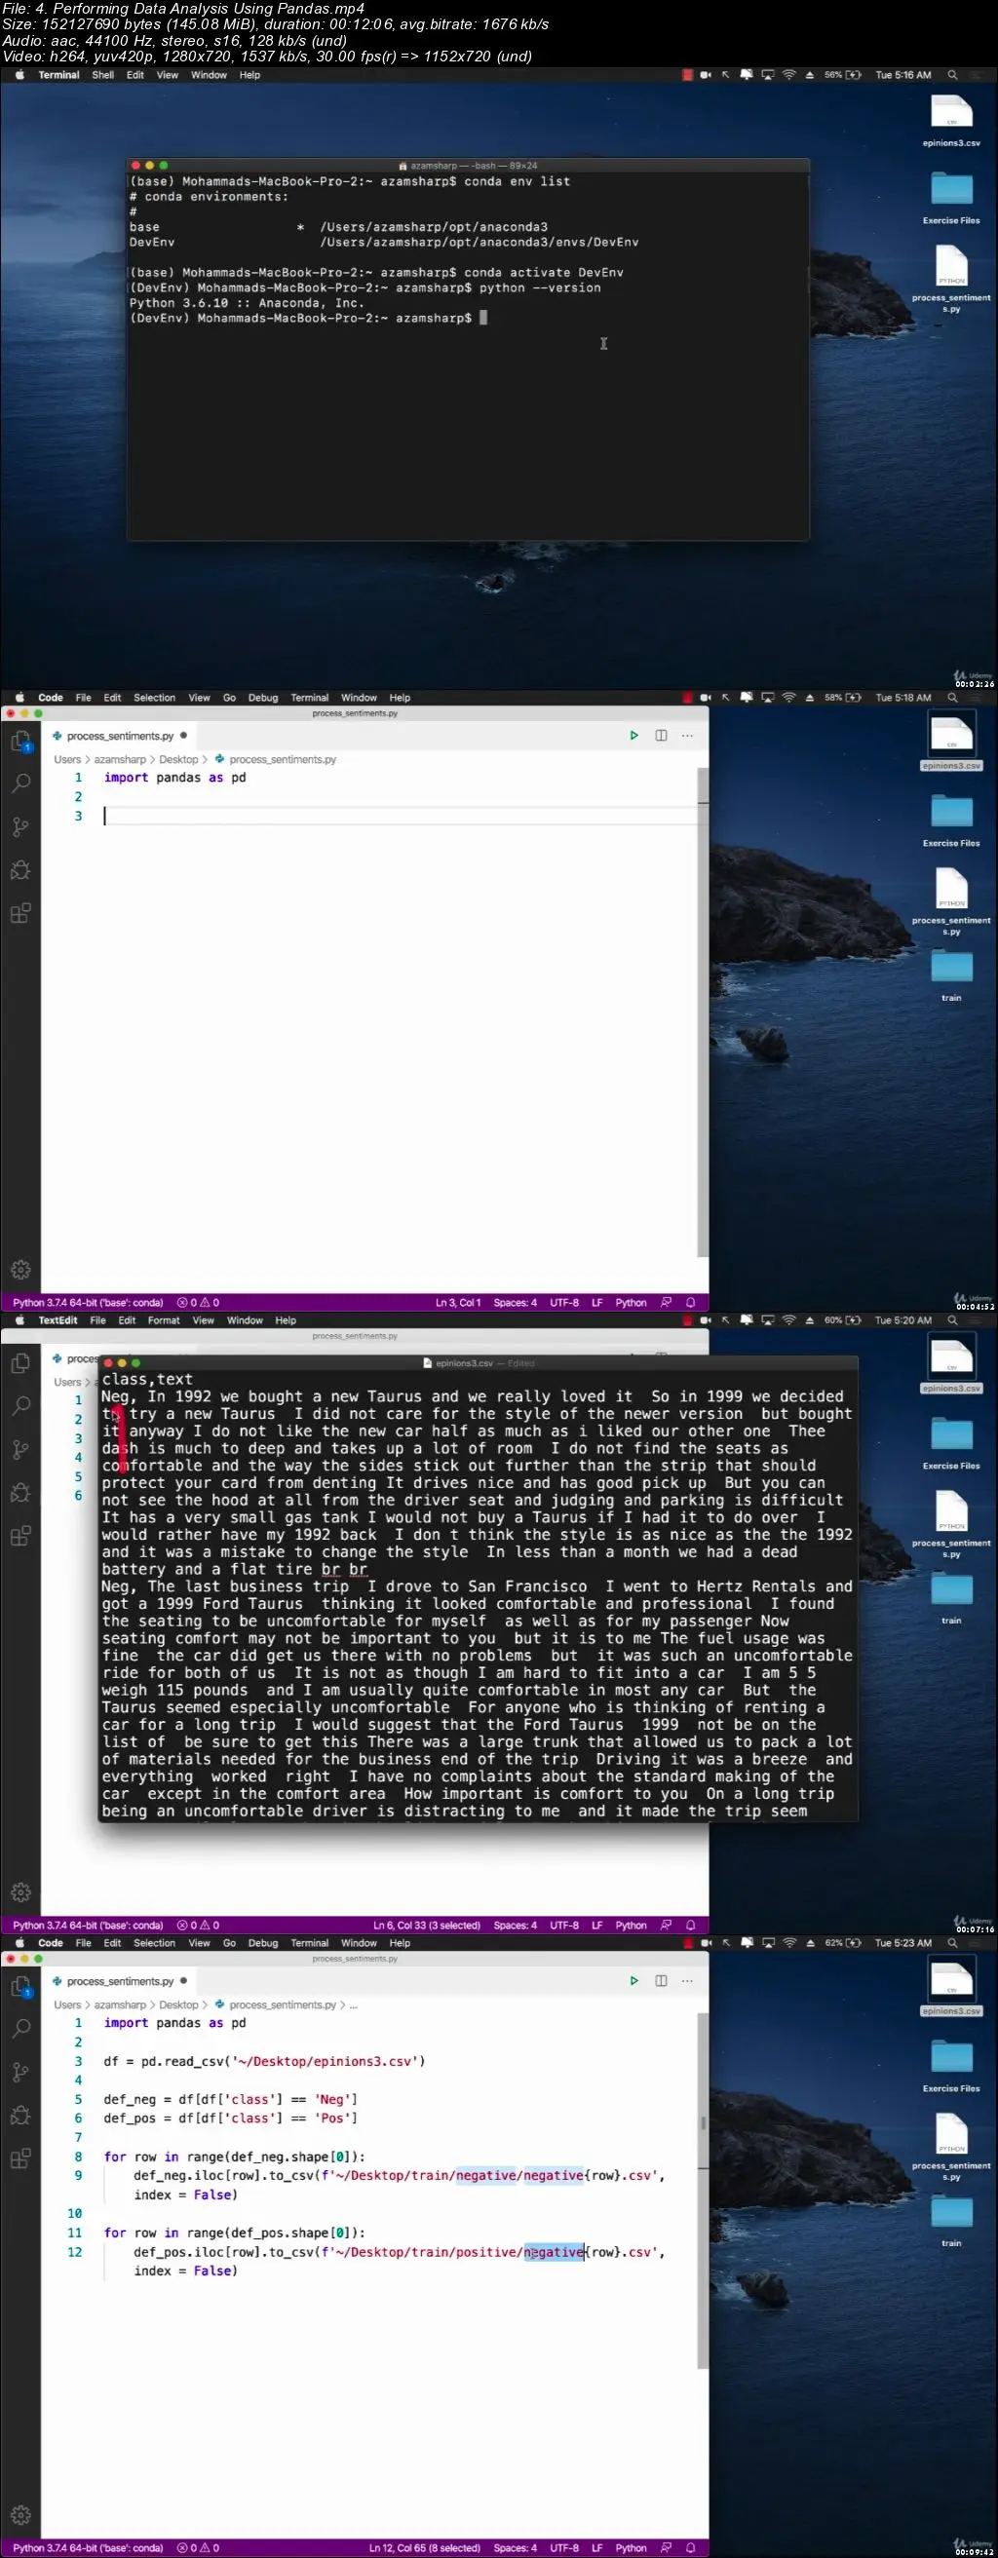This screenshot has height=2558, width=998.
Task: Click line number 10 in the editor gutter
Action: pyautogui.click(x=74, y=2213)
